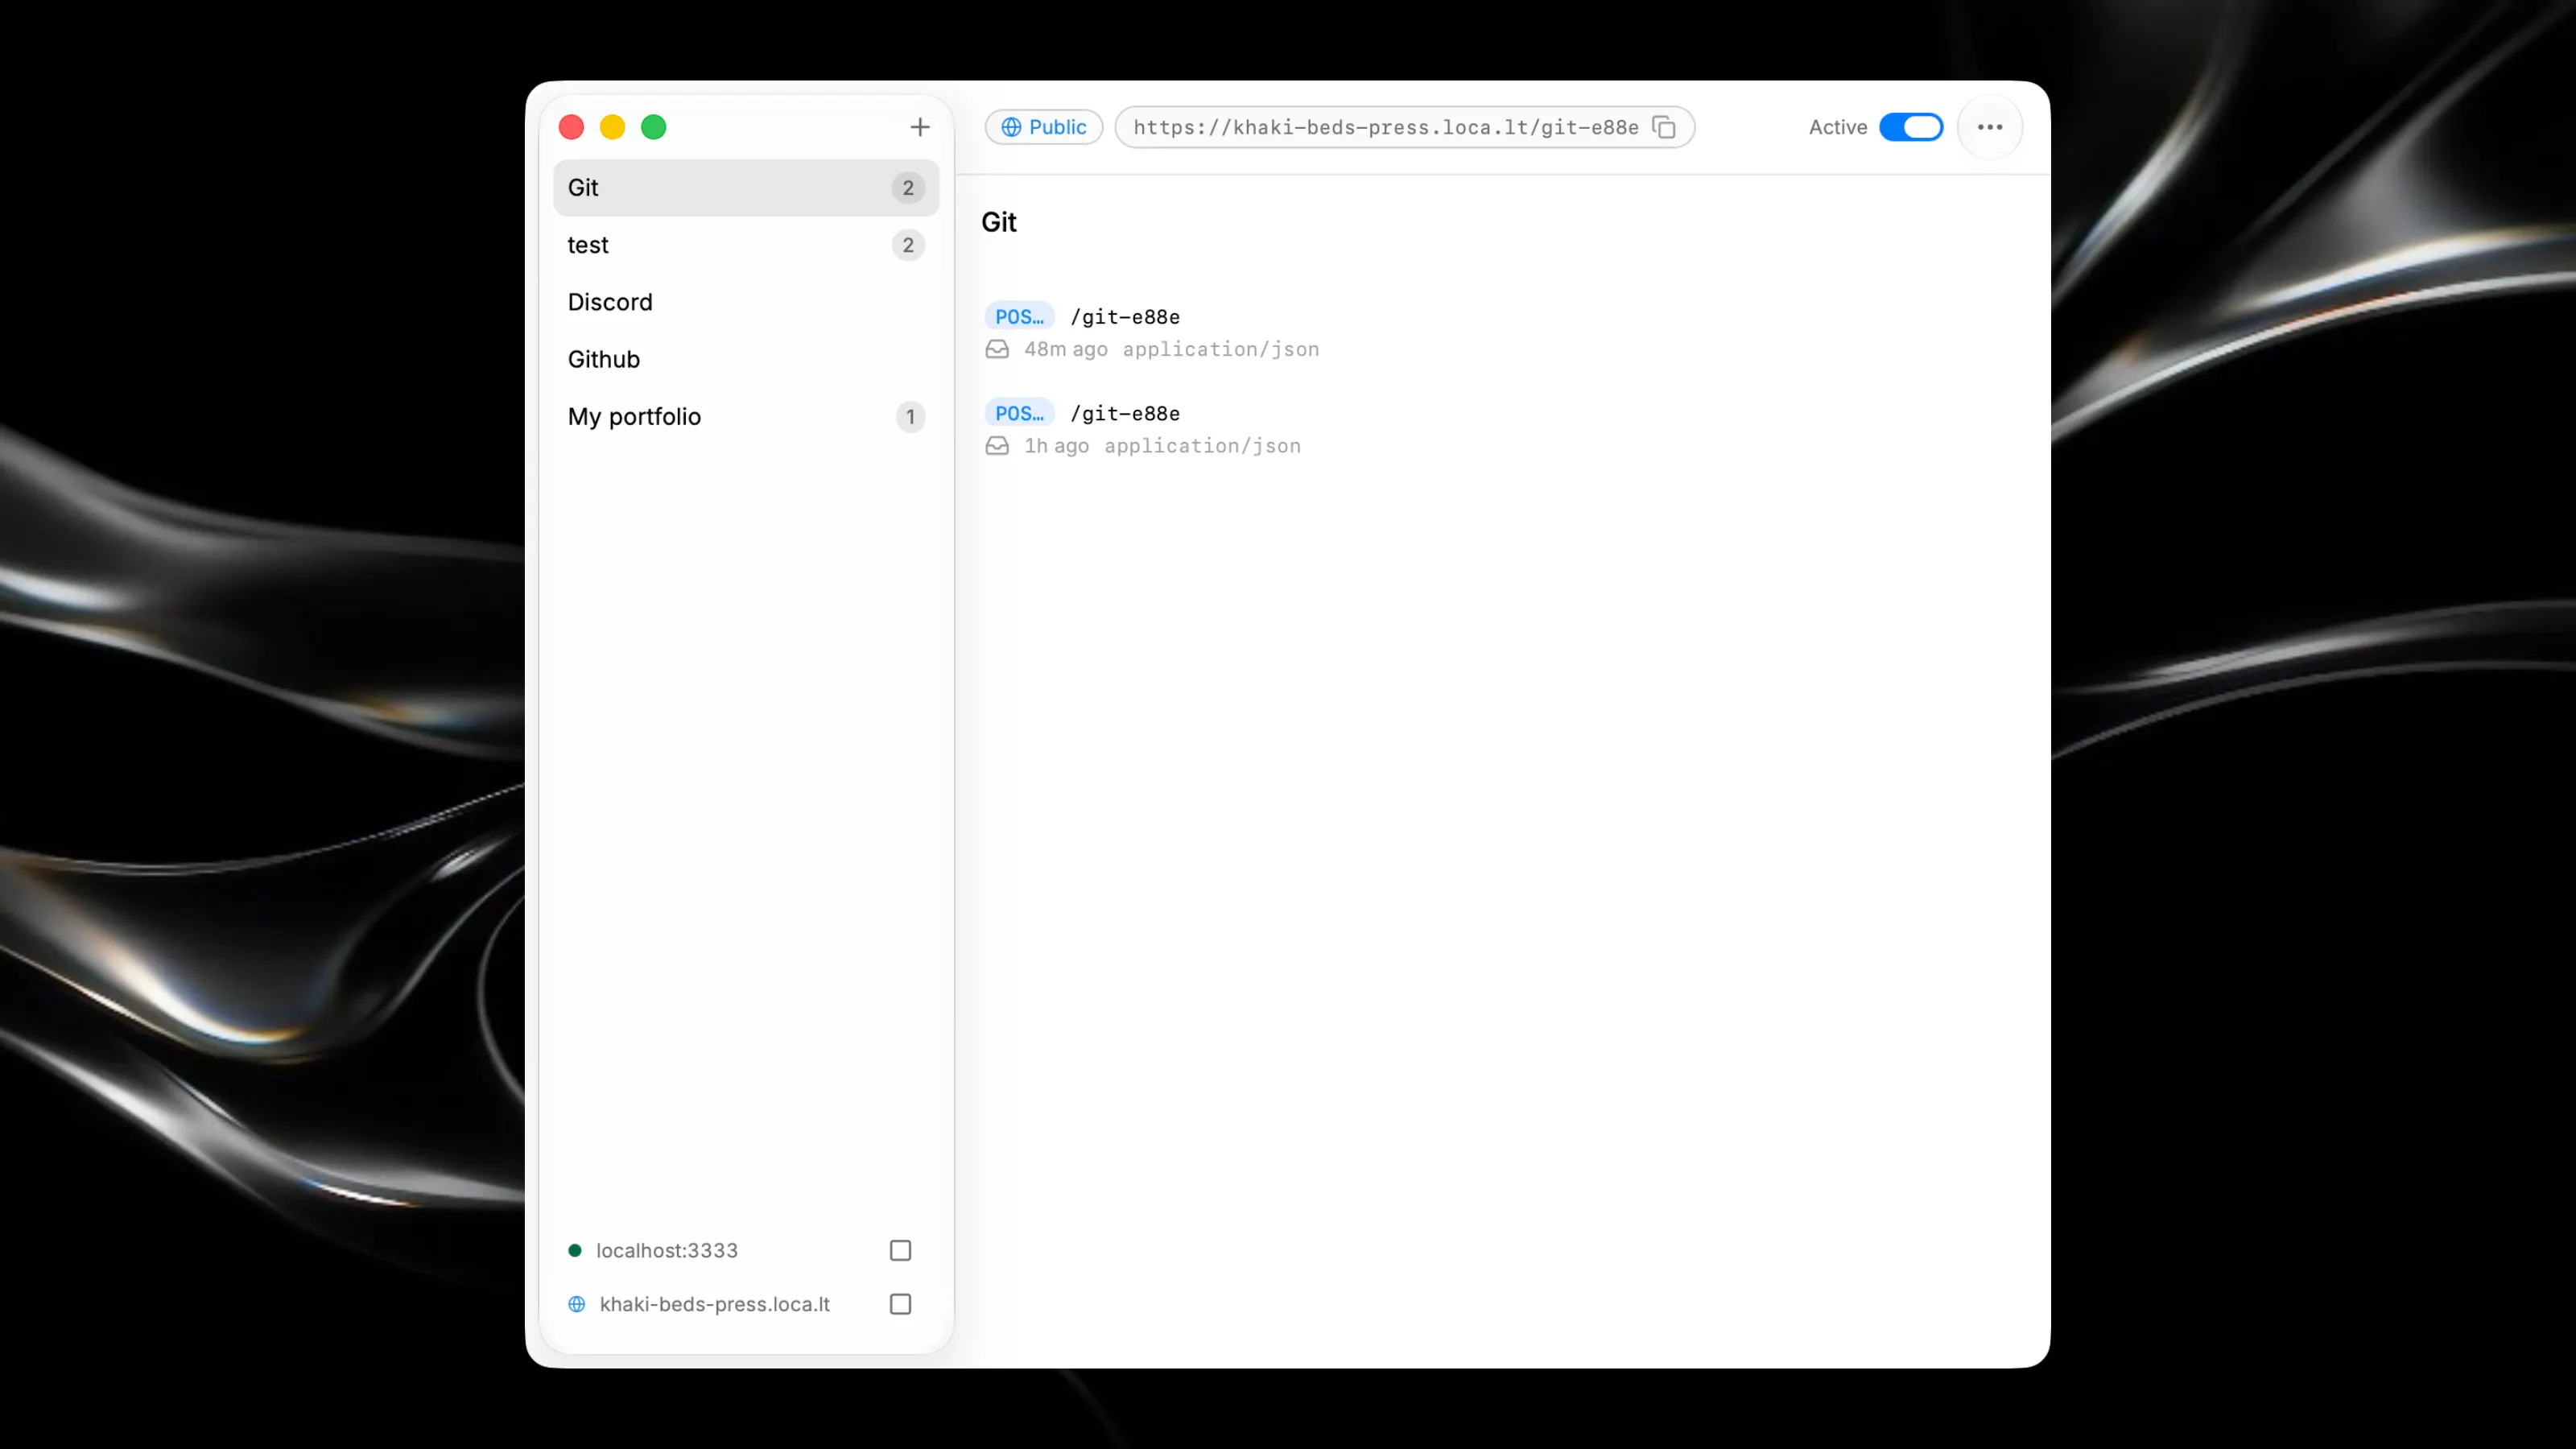The height and width of the screenshot is (1449, 2576).
Task: Click the count badge 1 beside My portfolio
Action: [x=910, y=416]
